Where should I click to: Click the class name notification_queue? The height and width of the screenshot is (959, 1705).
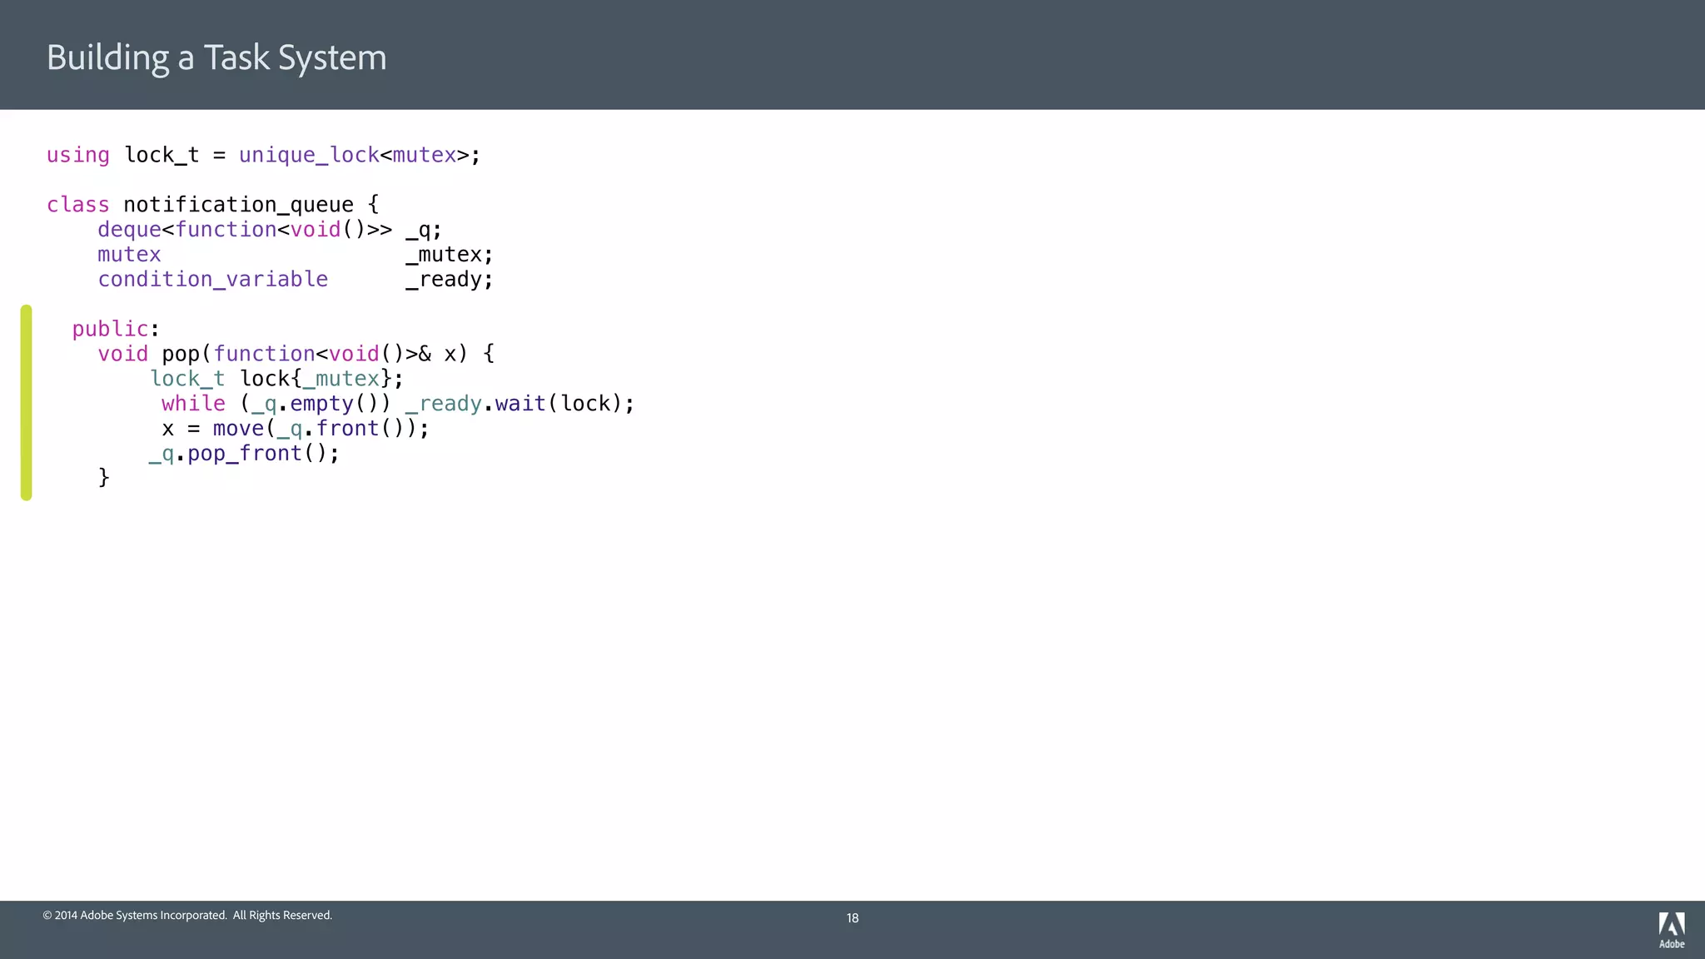[238, 205]
